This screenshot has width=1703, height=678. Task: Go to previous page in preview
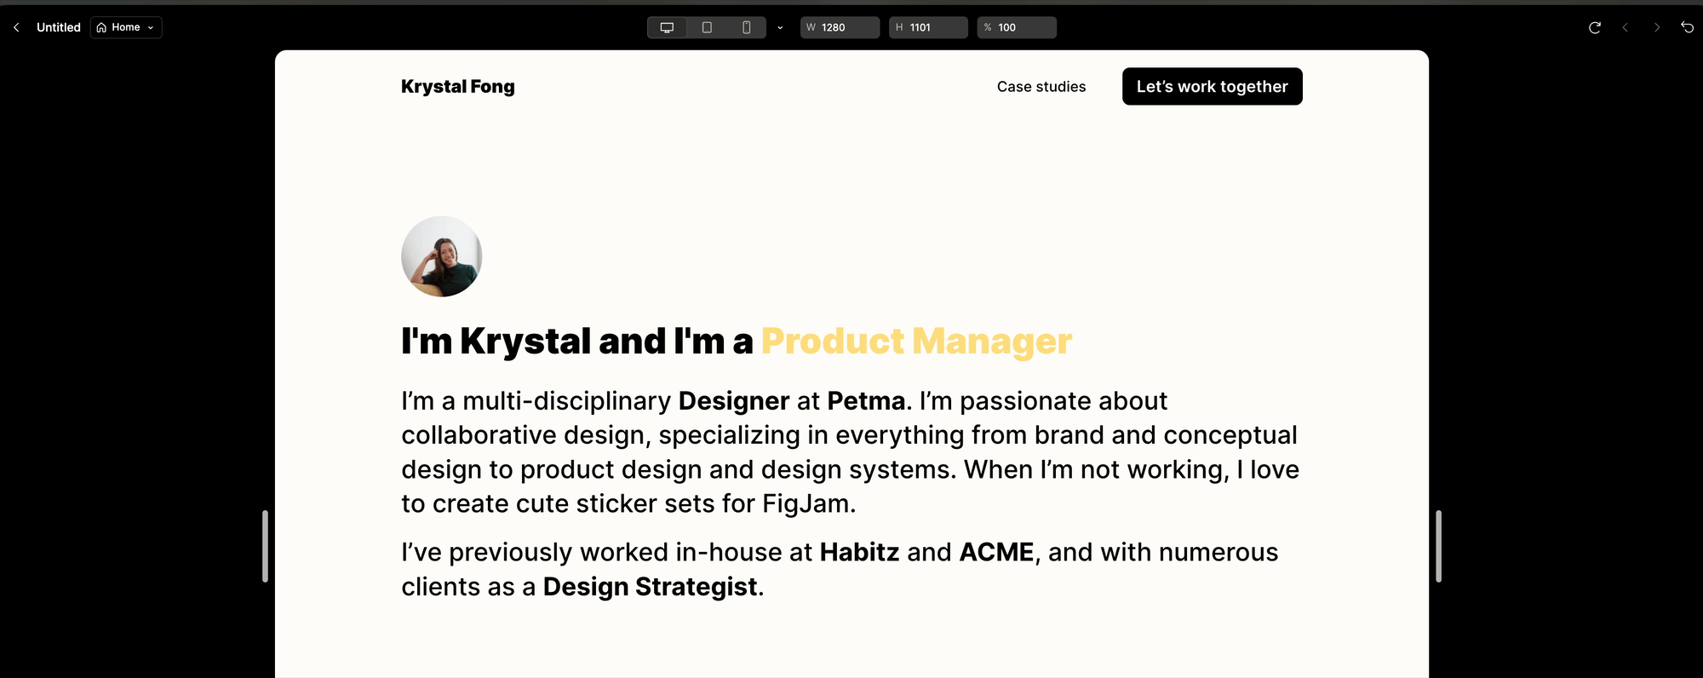[1626, 27]
